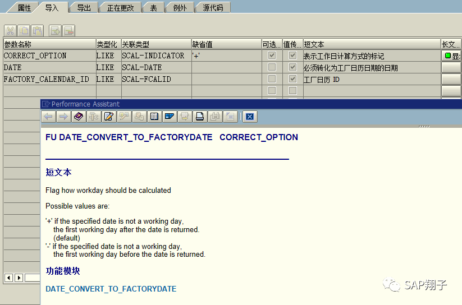This screenshot has width=462, height=305.
Task: Click long text button for FACTORY_CALENDAR_ID
Action: (451, 79)
